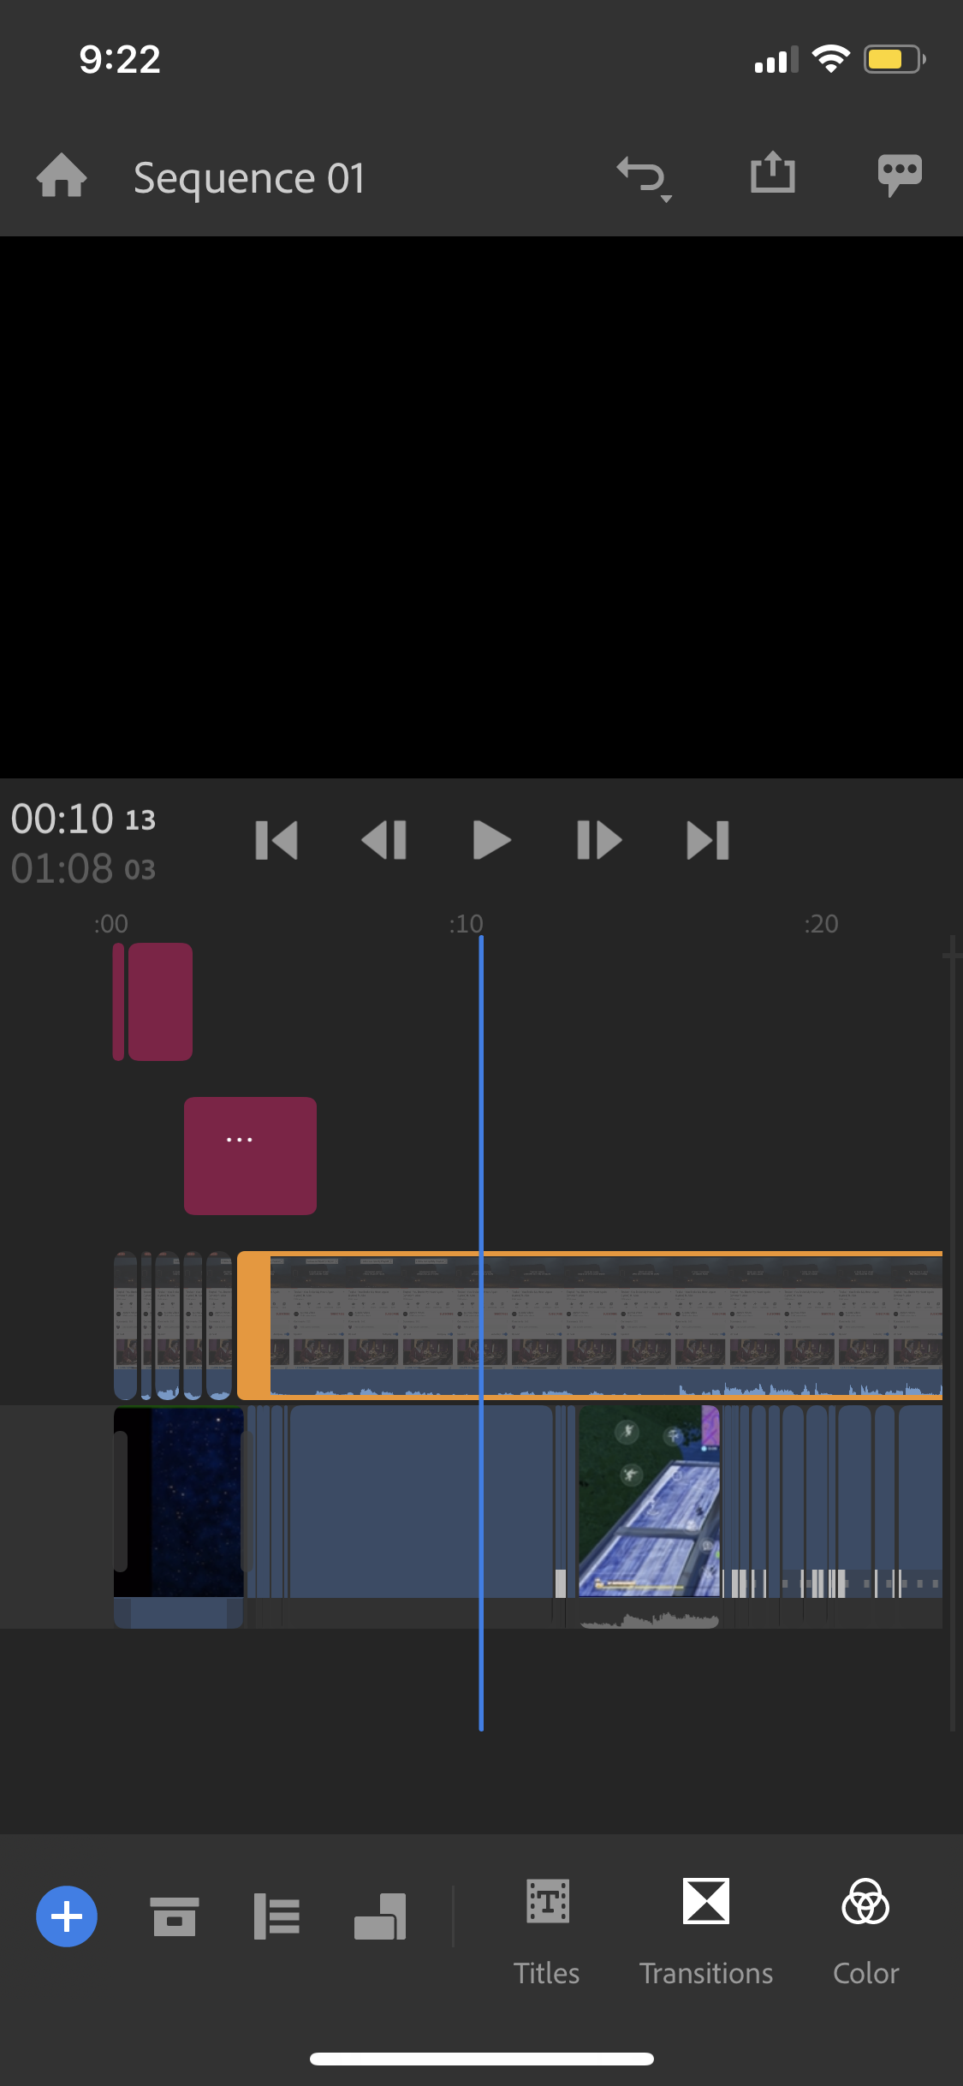Tap the Wi-Fi status icon
The width and height of the screenshot is (963, 2086).
830,59
